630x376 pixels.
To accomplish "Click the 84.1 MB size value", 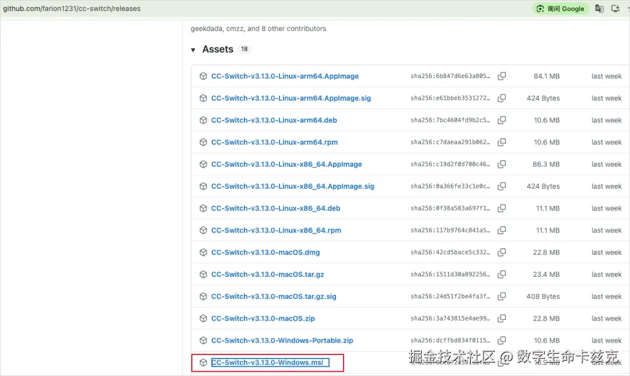I will click(x=547, y=76).
